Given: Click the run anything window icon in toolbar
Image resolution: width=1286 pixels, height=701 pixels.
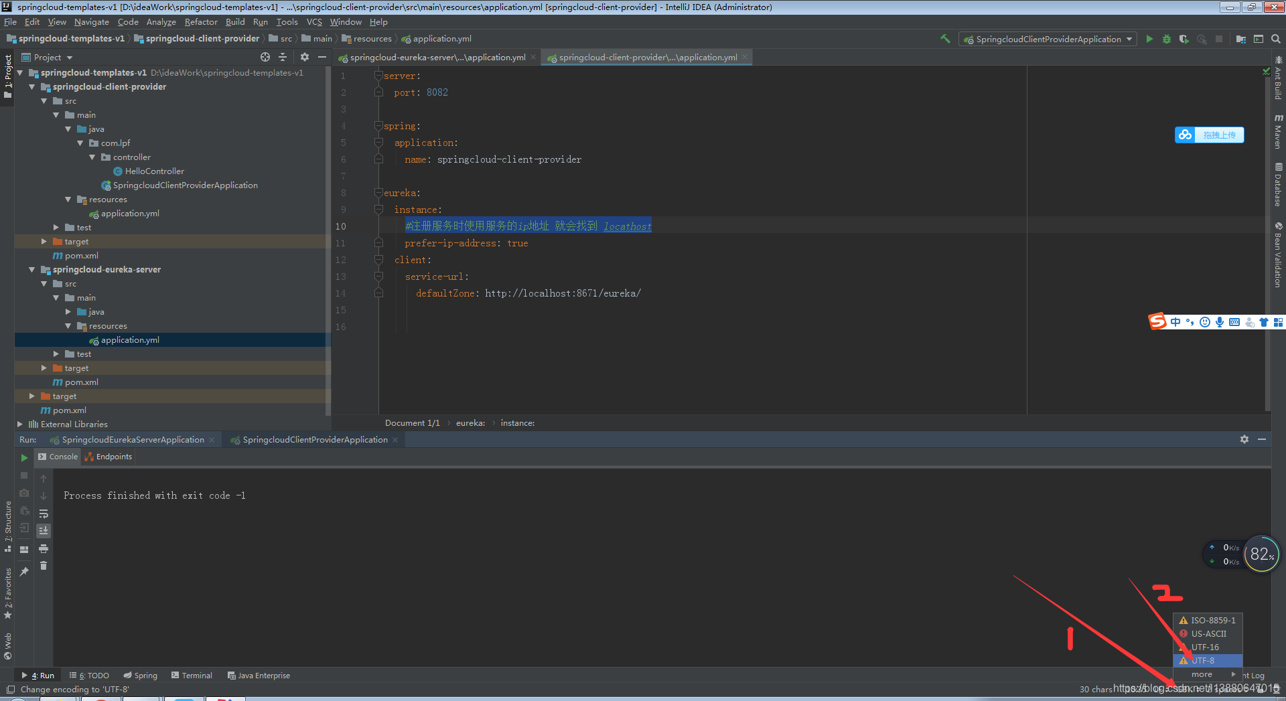Looking at the screenshot, I should pyautogui.click(x=1259, y=39).
